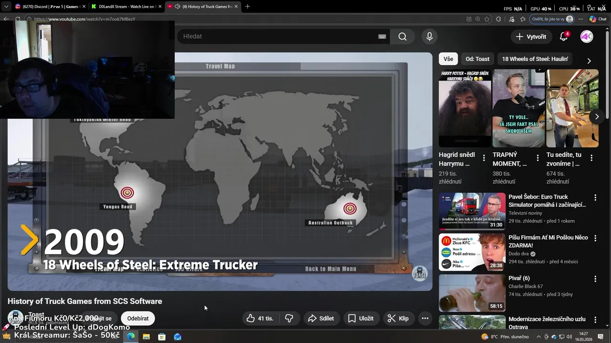The image size is (611, 343).
Task: Select the Od: Toast filter chip
Action: tap(477, 59)
